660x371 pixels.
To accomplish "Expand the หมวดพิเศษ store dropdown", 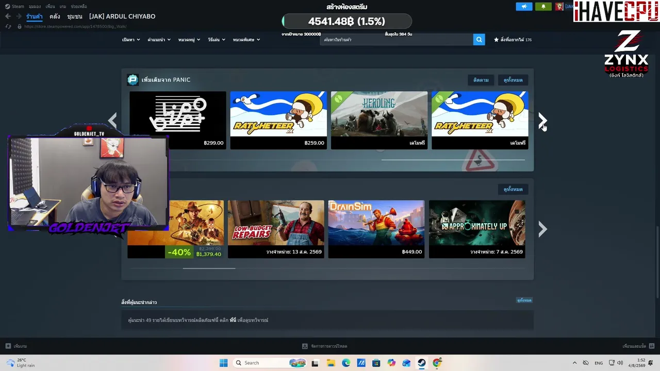I will (x=246, y=40).
